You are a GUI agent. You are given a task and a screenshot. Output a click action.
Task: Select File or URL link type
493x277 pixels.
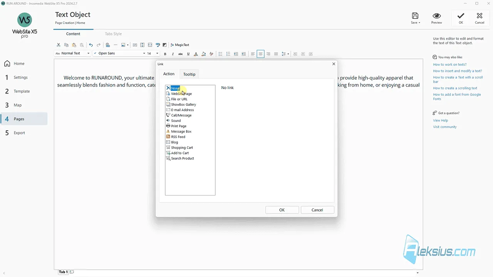pos(177,99)
